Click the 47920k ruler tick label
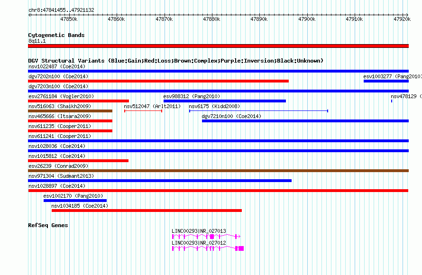Screen dimensions: 422x275 (402, 19)
